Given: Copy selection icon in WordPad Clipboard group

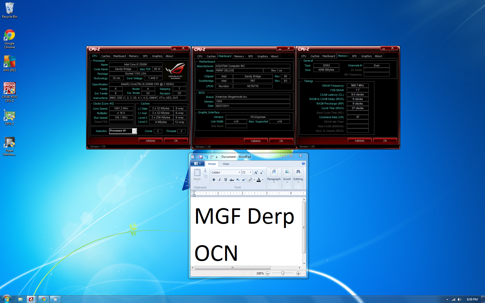Looking at the screenshot, I should (x=205, y=176).
